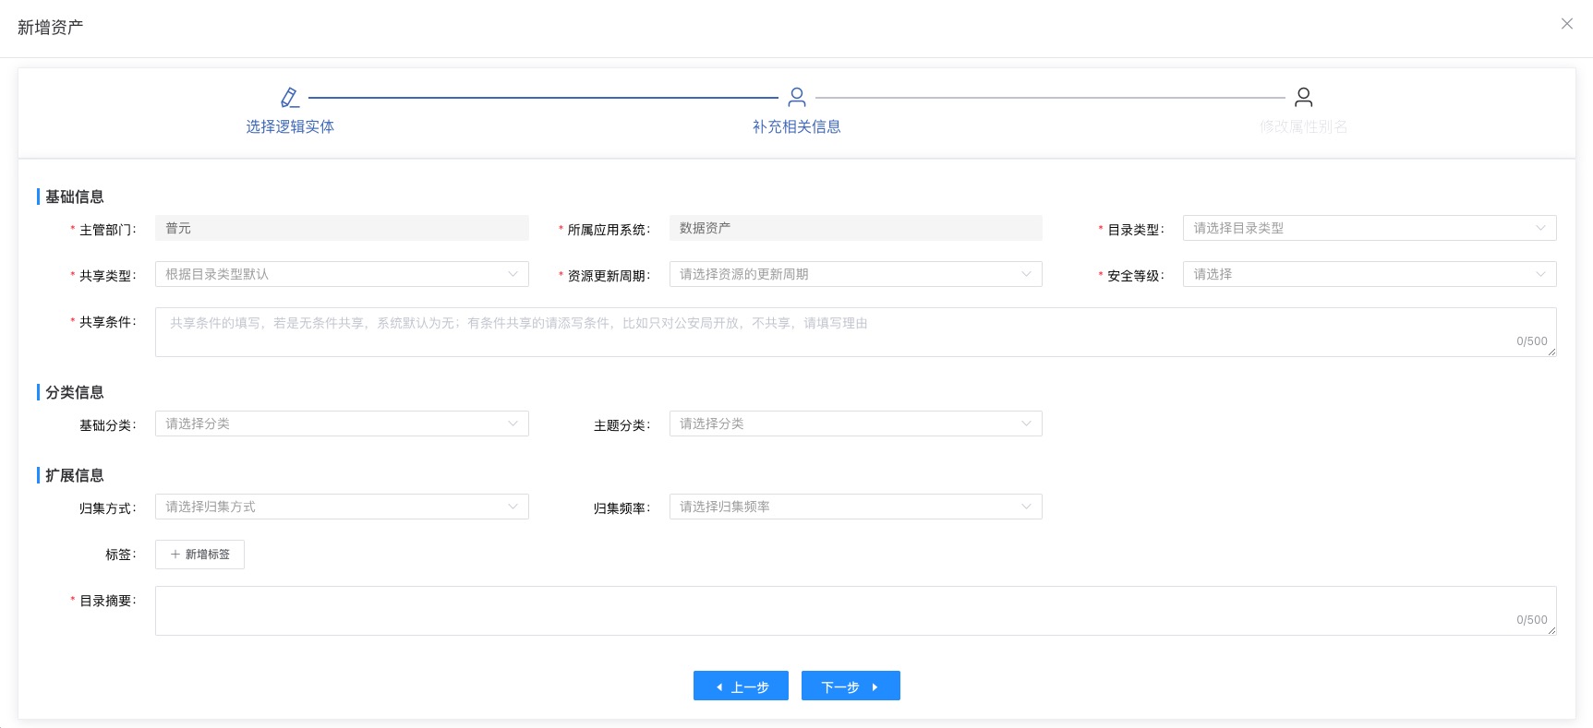Focus the 共享条件 text area
This screenshot has width=1593, height=728.
[x=856, y=332]
